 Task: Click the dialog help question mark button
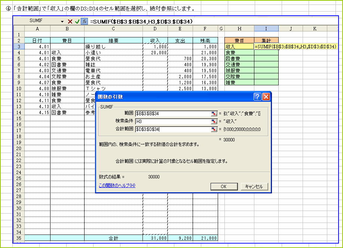point(257,97)
